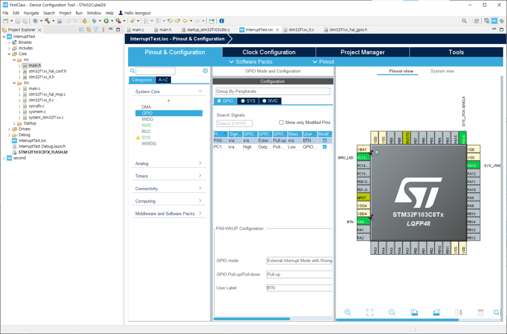Select NVIC in System Core list
The width and height of the screenshot is (507, 334).
(x=146, y=125)
